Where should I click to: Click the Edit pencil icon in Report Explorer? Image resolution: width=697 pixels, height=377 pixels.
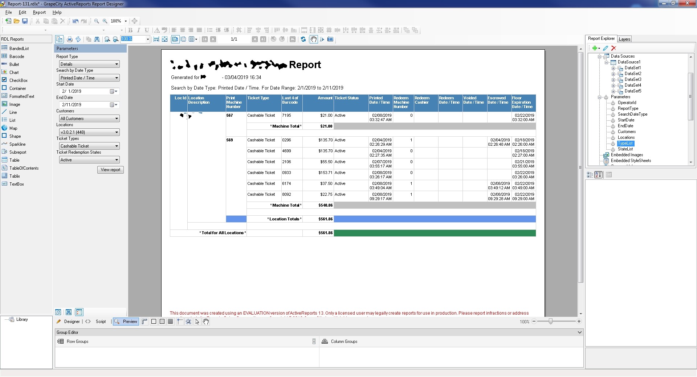tap(606, 48)
